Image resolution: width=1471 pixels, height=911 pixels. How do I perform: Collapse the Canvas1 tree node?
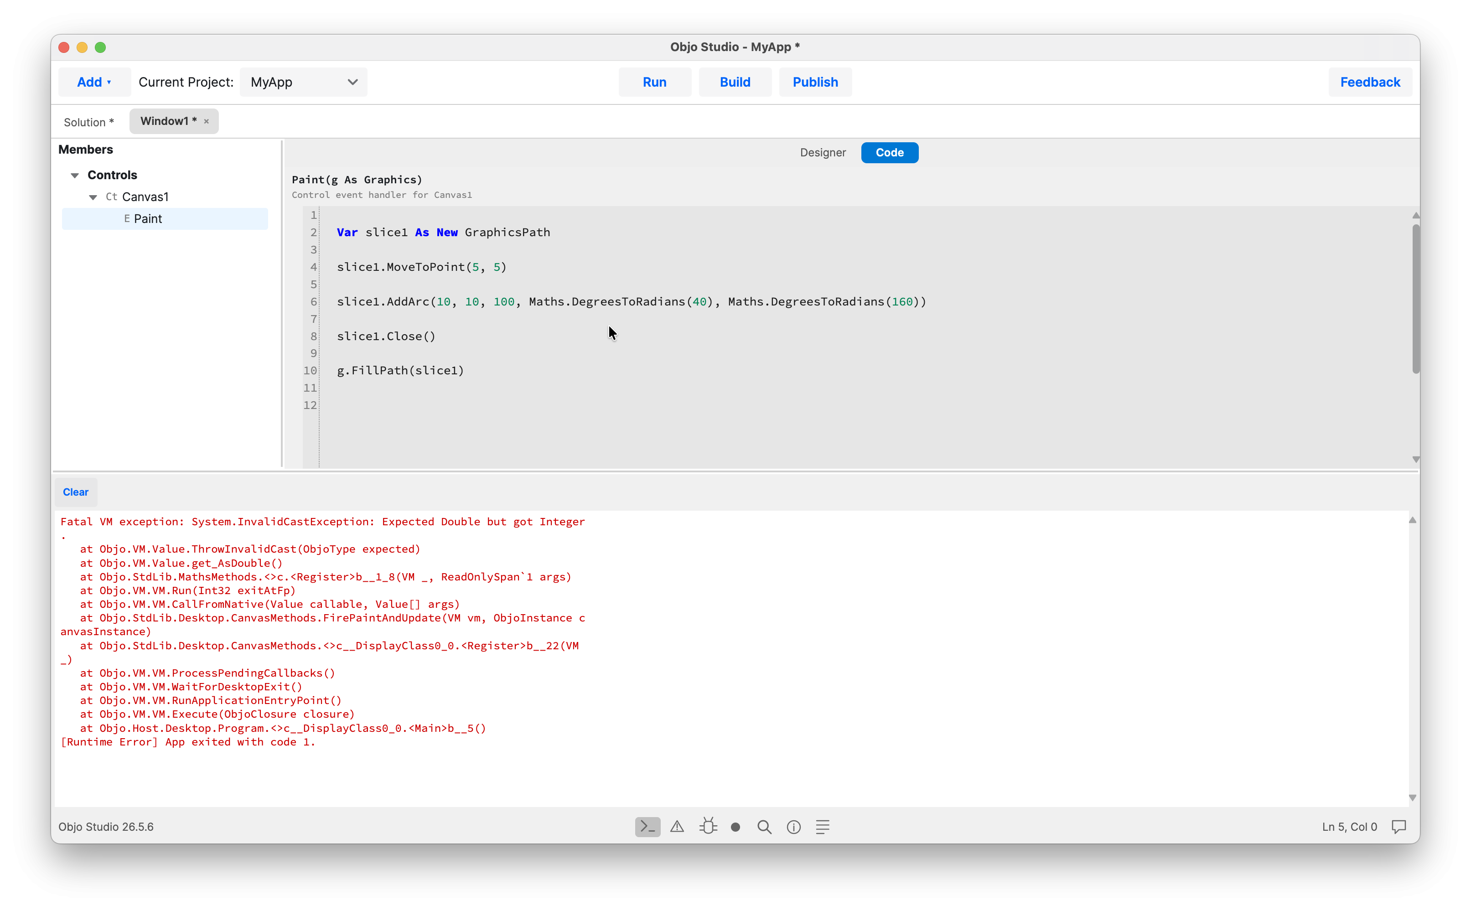[x=93, y=197]
